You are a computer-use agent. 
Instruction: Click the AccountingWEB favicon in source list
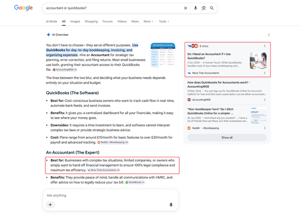coord(189,100)
